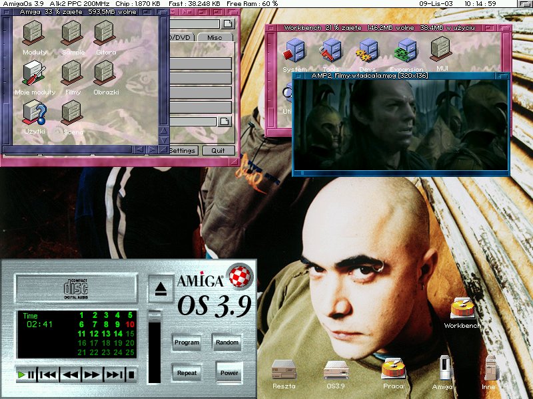Click the right arrow in Amiga window scrollbar
Viewport: 533px width, 399px height.
(x=152, y=149)
